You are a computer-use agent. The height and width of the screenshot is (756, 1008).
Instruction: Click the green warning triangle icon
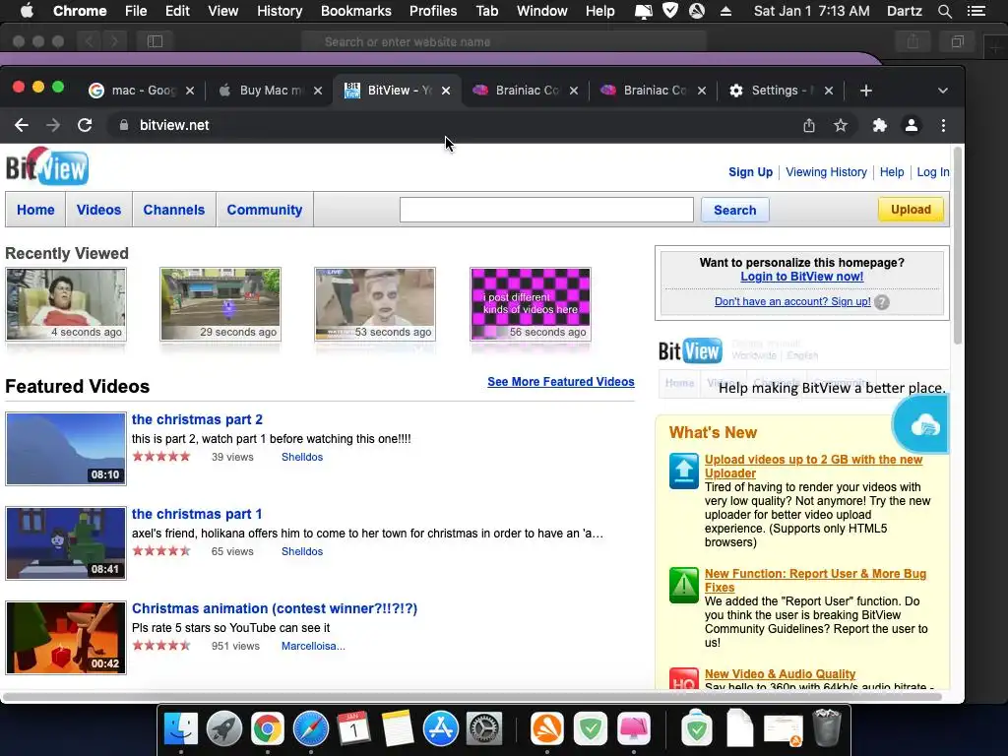click(683, 585)
